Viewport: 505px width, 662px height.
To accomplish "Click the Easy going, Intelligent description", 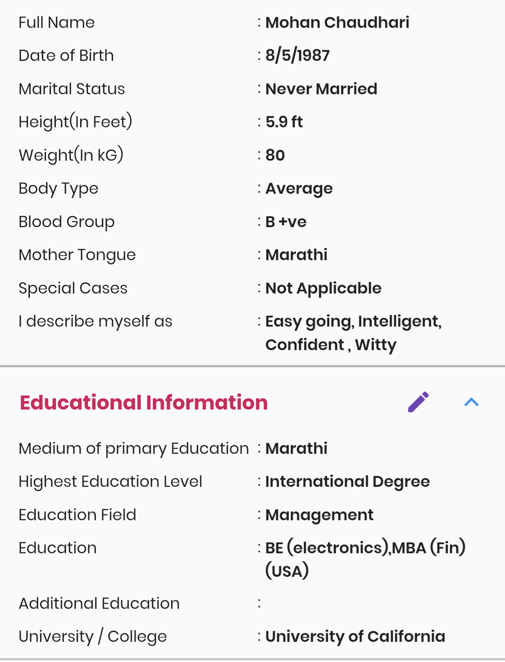I will (x=353, y=321).
